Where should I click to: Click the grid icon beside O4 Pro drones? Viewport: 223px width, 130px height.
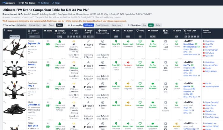pos(19,3)
